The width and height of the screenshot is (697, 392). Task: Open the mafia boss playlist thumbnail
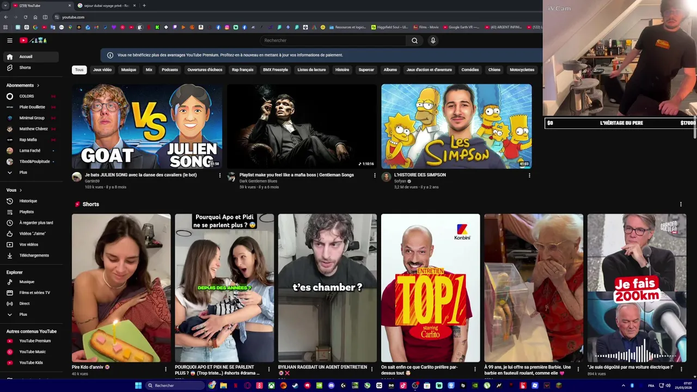(x=302, y=126)
